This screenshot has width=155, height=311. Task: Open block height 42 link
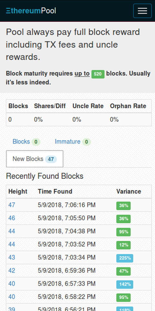(12, 271)
